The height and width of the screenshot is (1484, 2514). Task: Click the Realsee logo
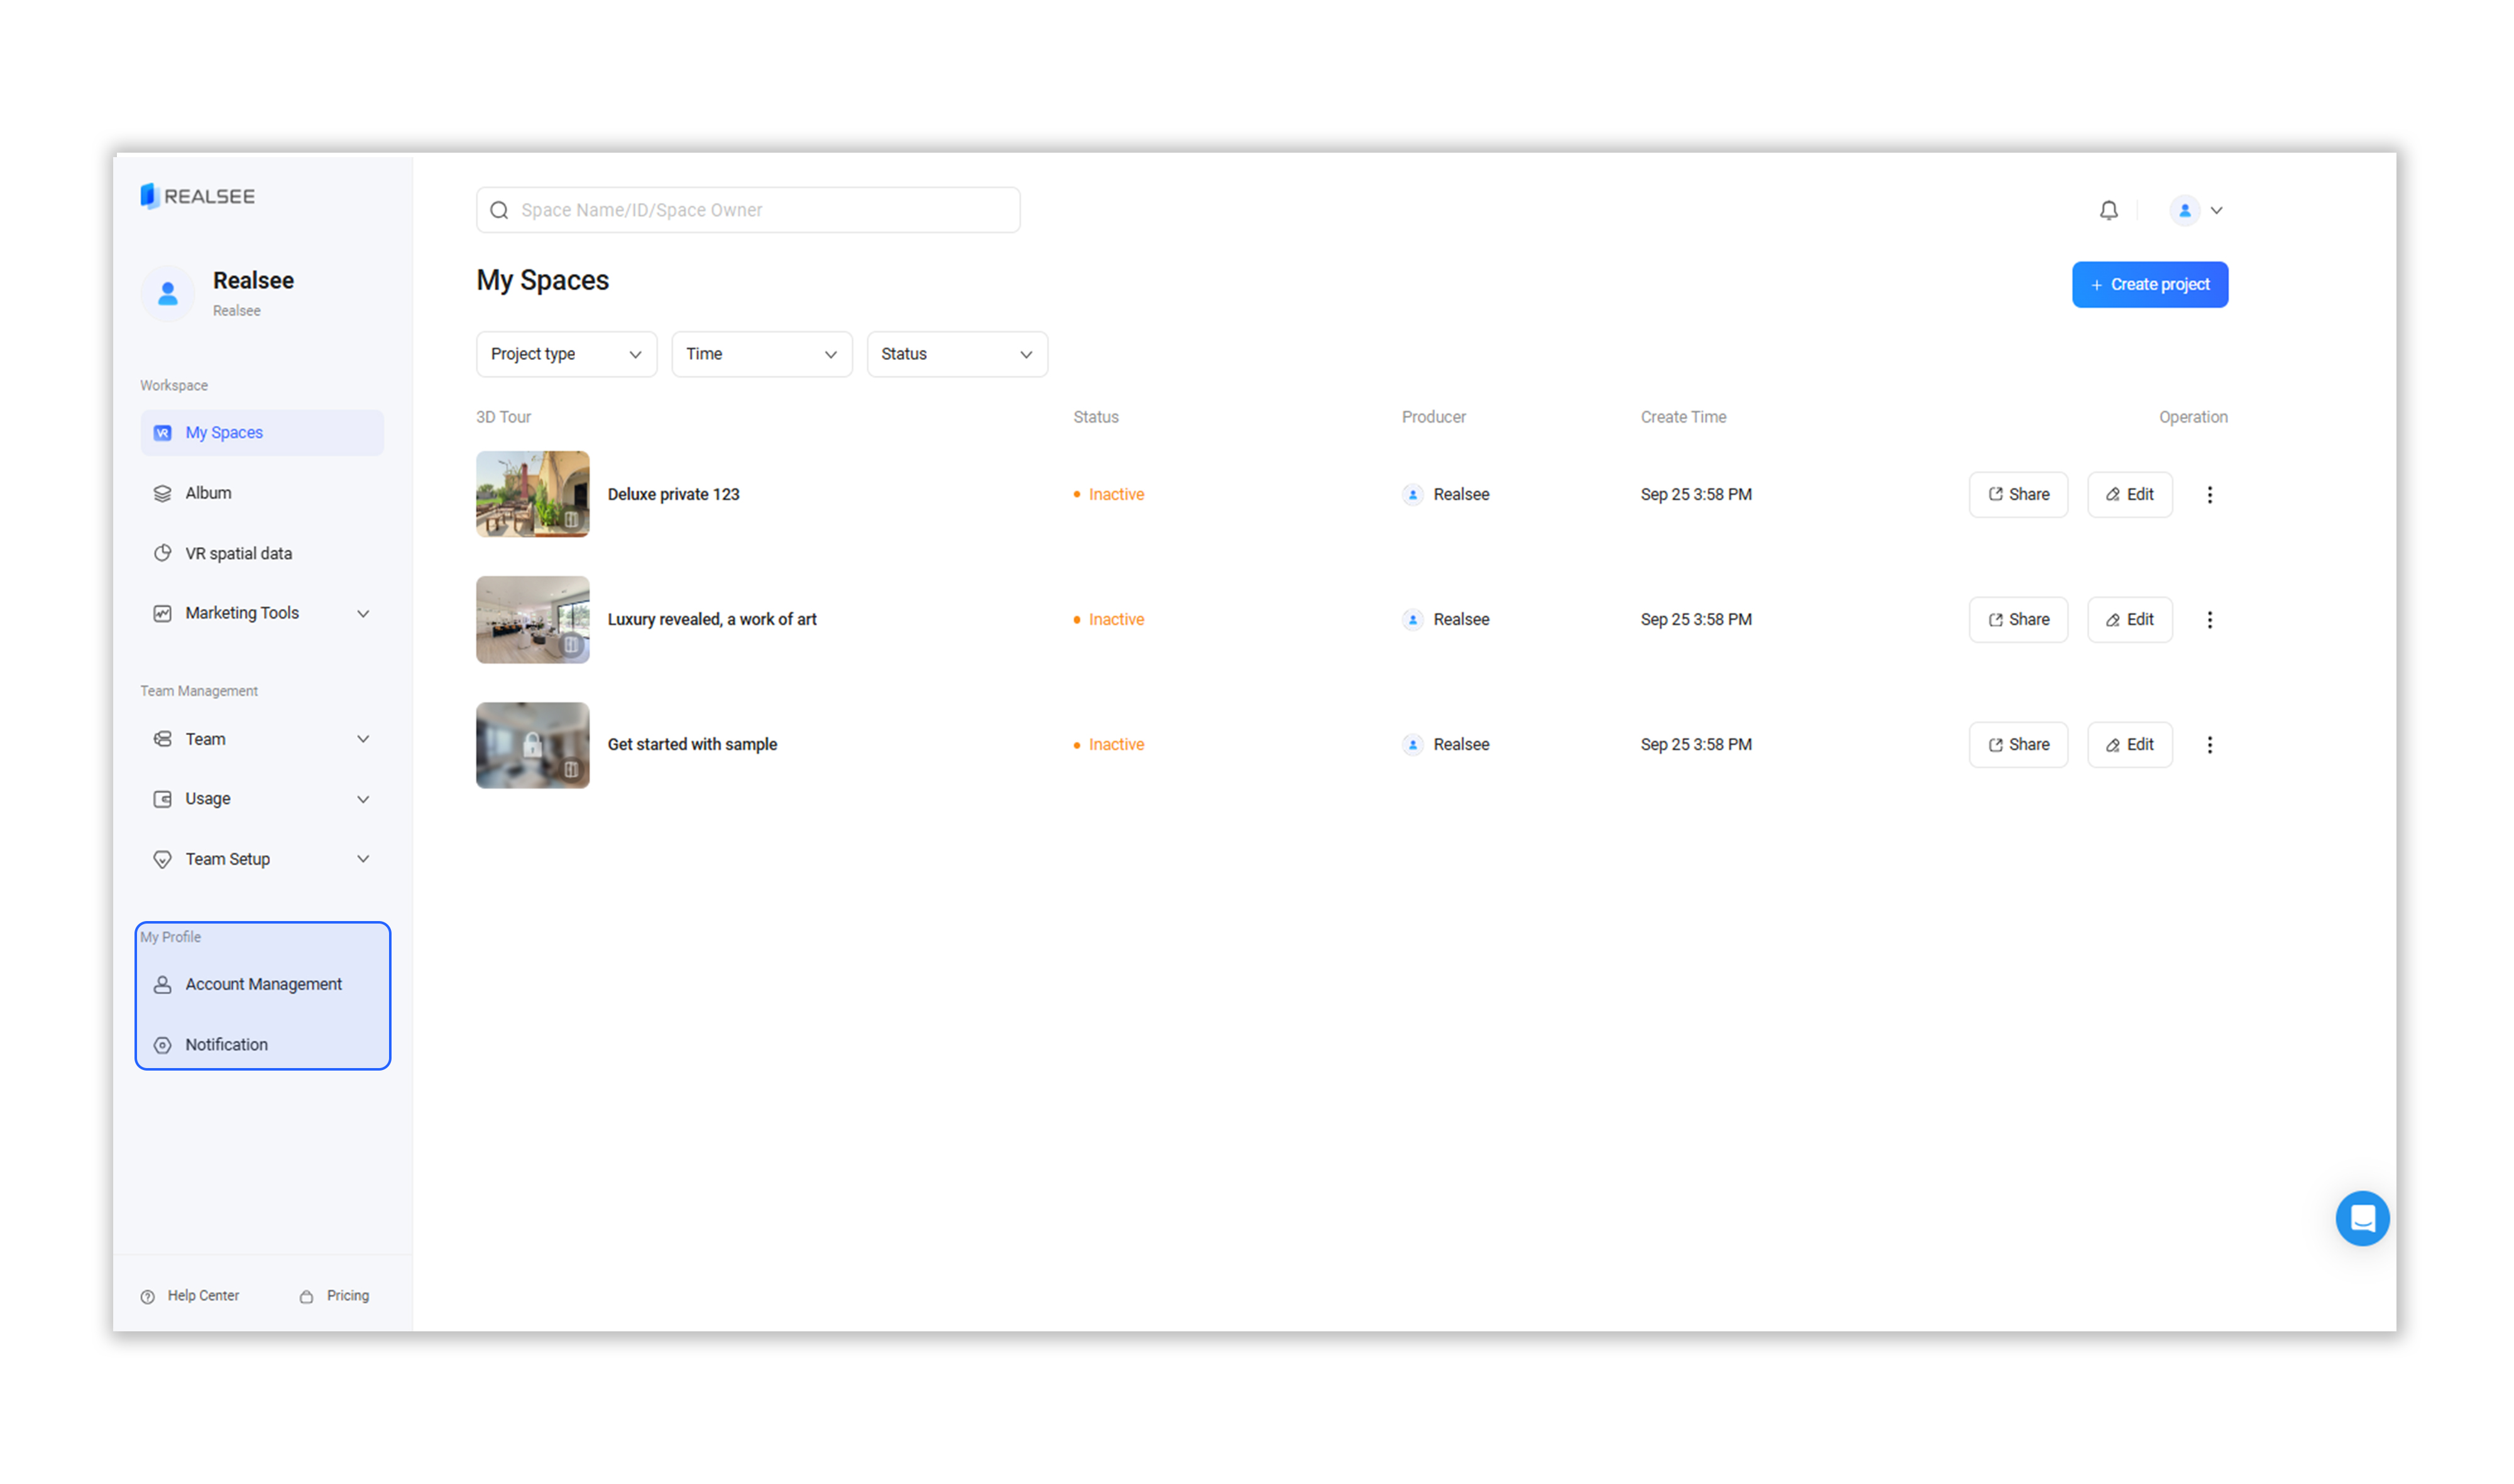pyautogui.click(x=197, y=196)
